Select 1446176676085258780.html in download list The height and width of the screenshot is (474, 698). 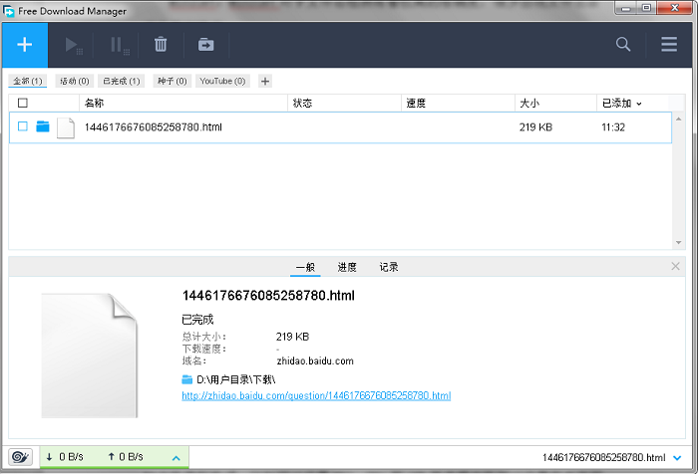pos(154,127)
